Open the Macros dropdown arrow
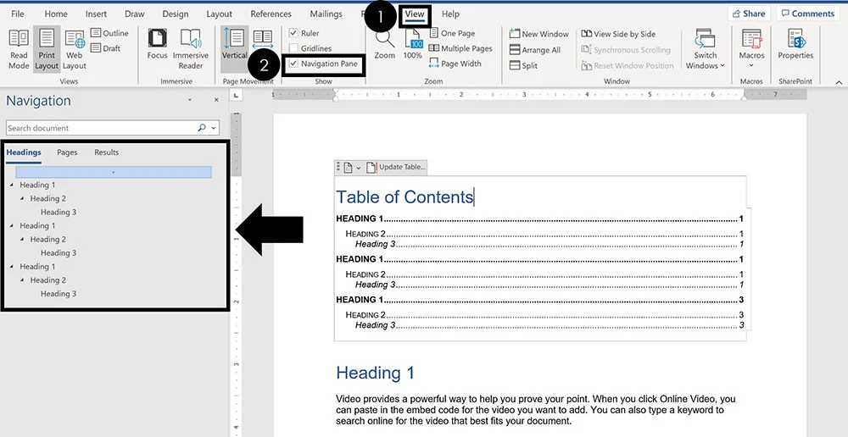 coord(751,66)
